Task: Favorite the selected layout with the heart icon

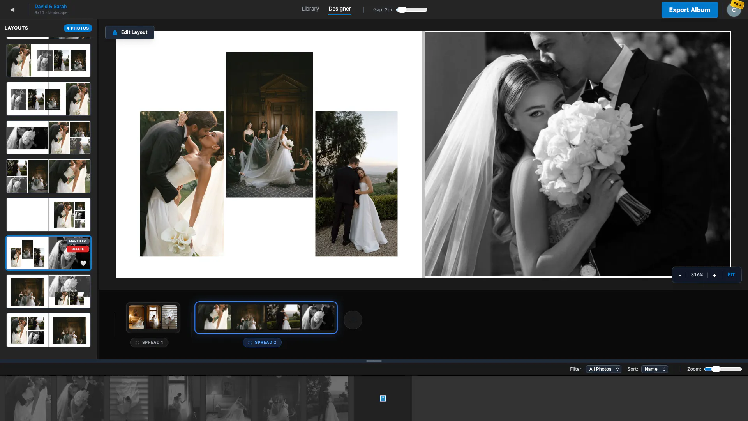Action: [83, 264]
